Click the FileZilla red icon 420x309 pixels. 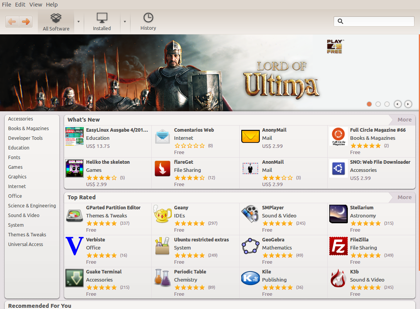[x=338, y=246]
